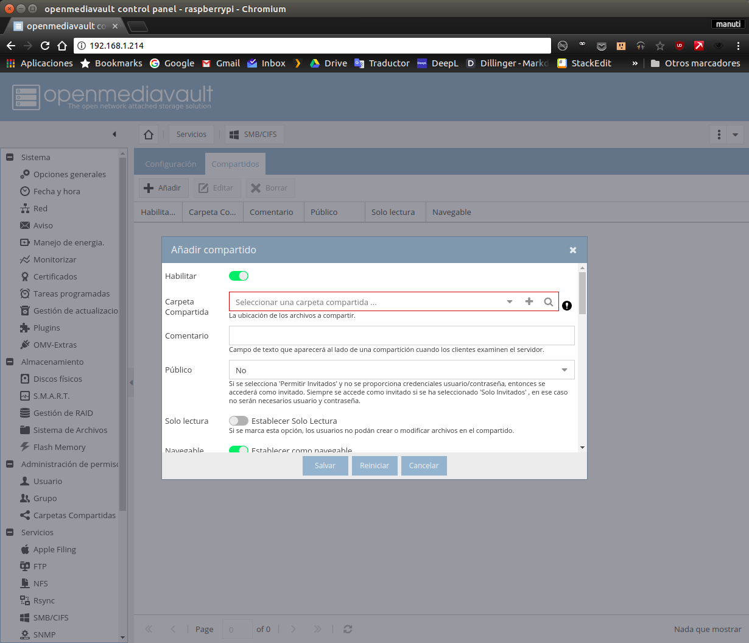Open S.M.A.R.T. in the sidebar
This screenshot has width=749, height=643.
51,396
